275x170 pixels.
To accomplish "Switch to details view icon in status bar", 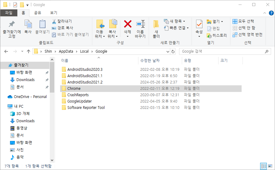I will (x=263, y=166).
